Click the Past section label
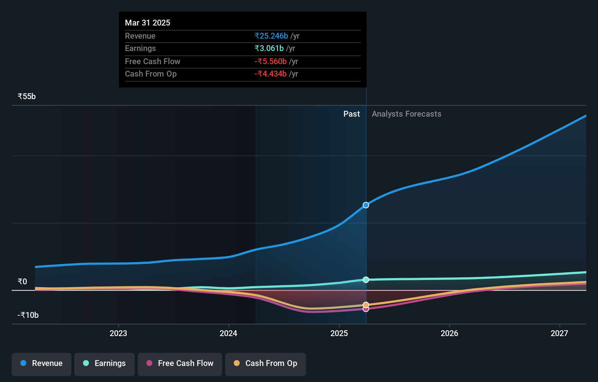598x382 pixels. [351, 114]
